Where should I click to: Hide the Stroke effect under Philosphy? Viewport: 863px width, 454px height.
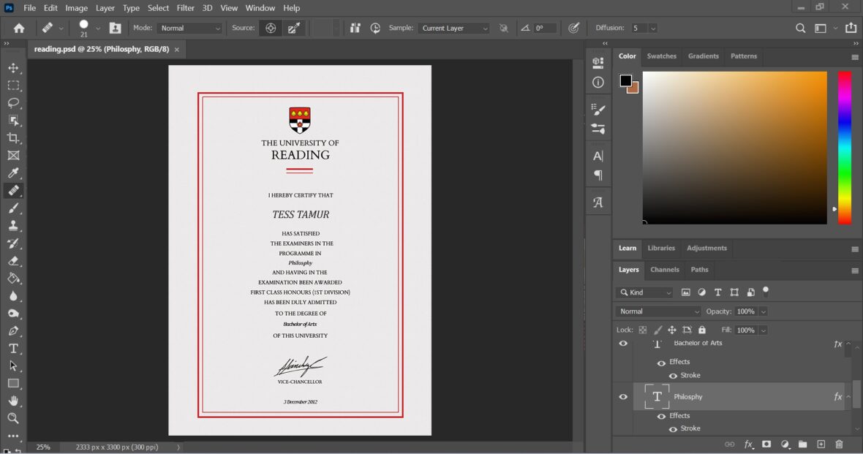[672, 428]
